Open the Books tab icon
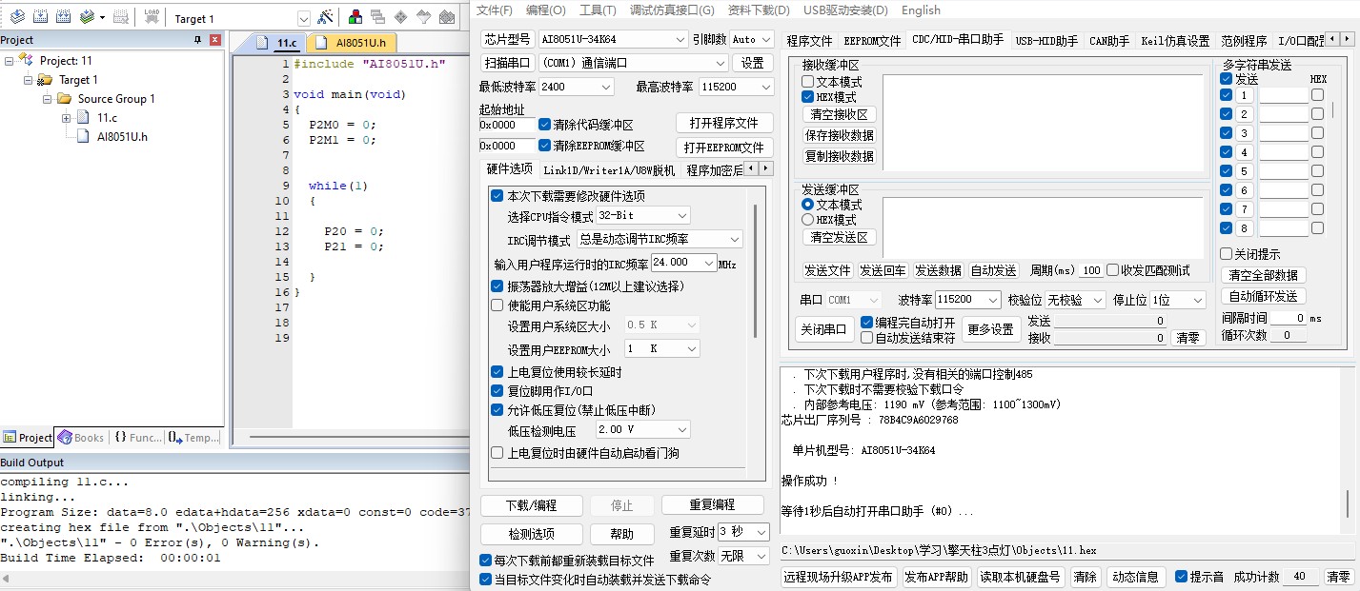Viewport: 1360px width, 591px height. [81, 438]
